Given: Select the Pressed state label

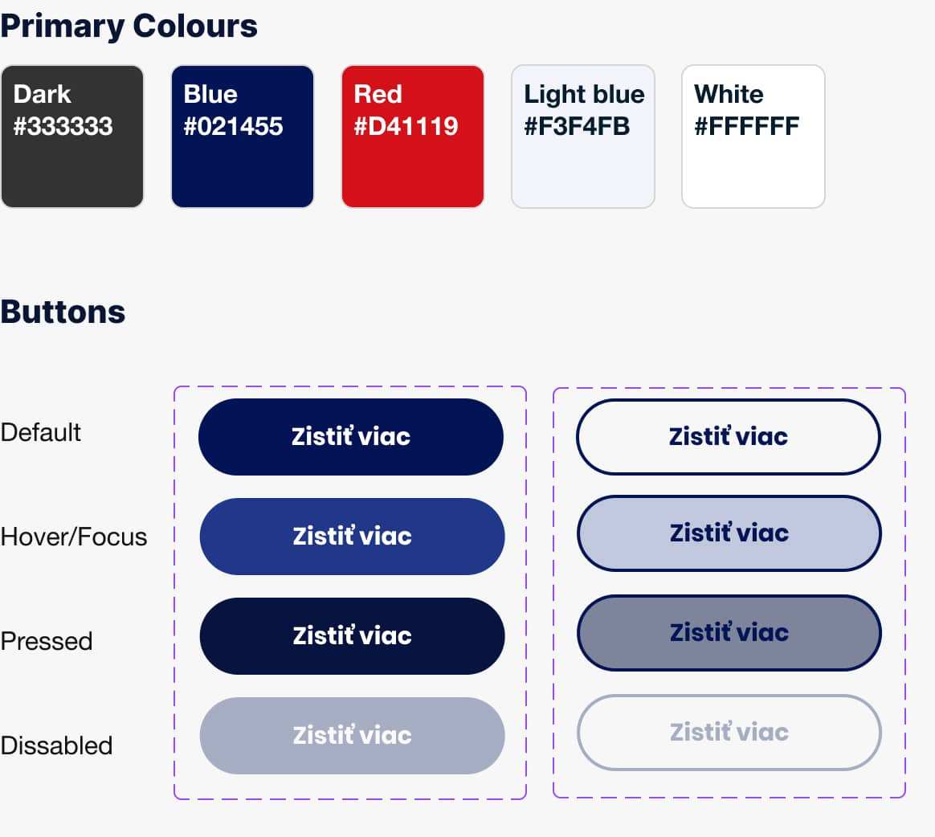Looking at the screenshot, I should [x=47, y=642].
